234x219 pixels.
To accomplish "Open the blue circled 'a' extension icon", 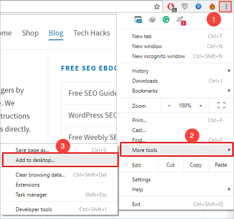I will (x=198, y=6).
